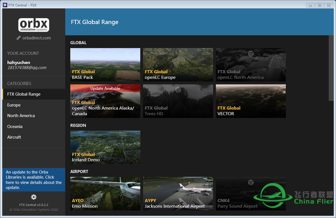Click the Orbx Simulation Systems logo
Screen dimensions: 336x218
(34, 25)
